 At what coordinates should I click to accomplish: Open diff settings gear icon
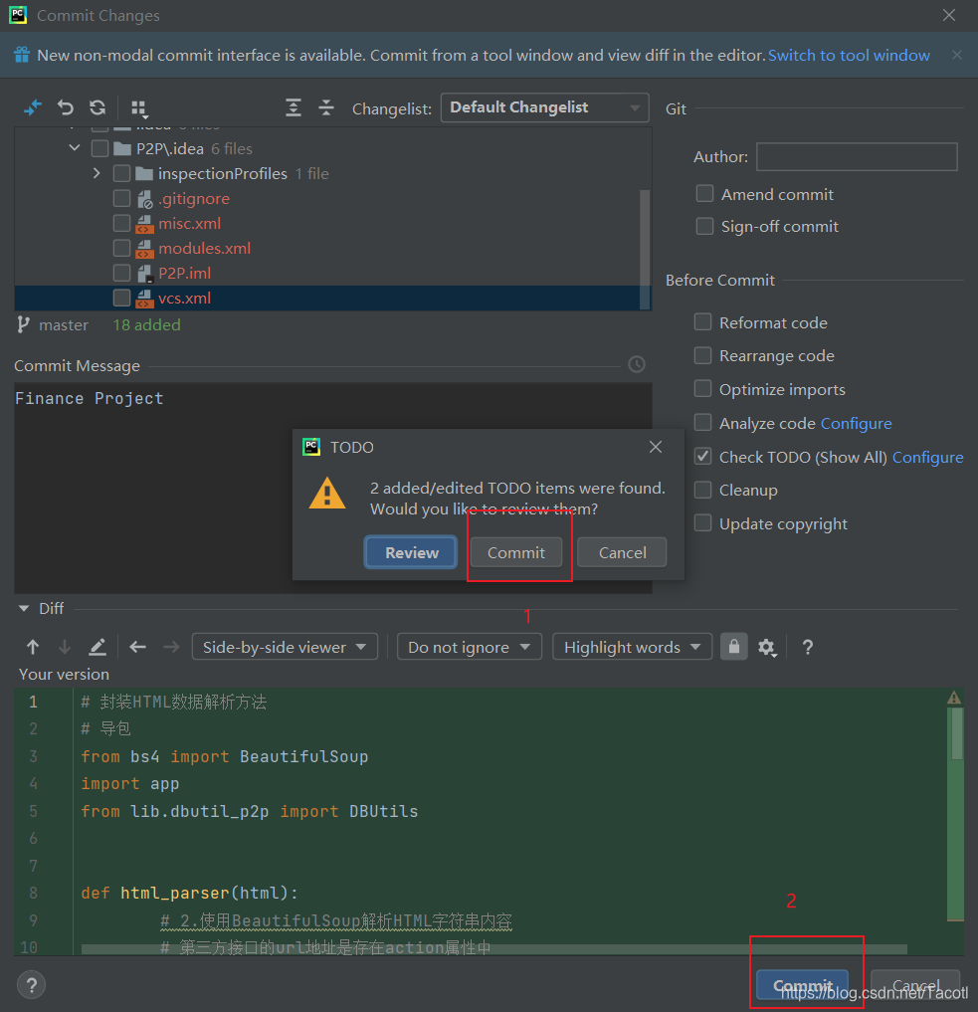[x=766, y=648]
